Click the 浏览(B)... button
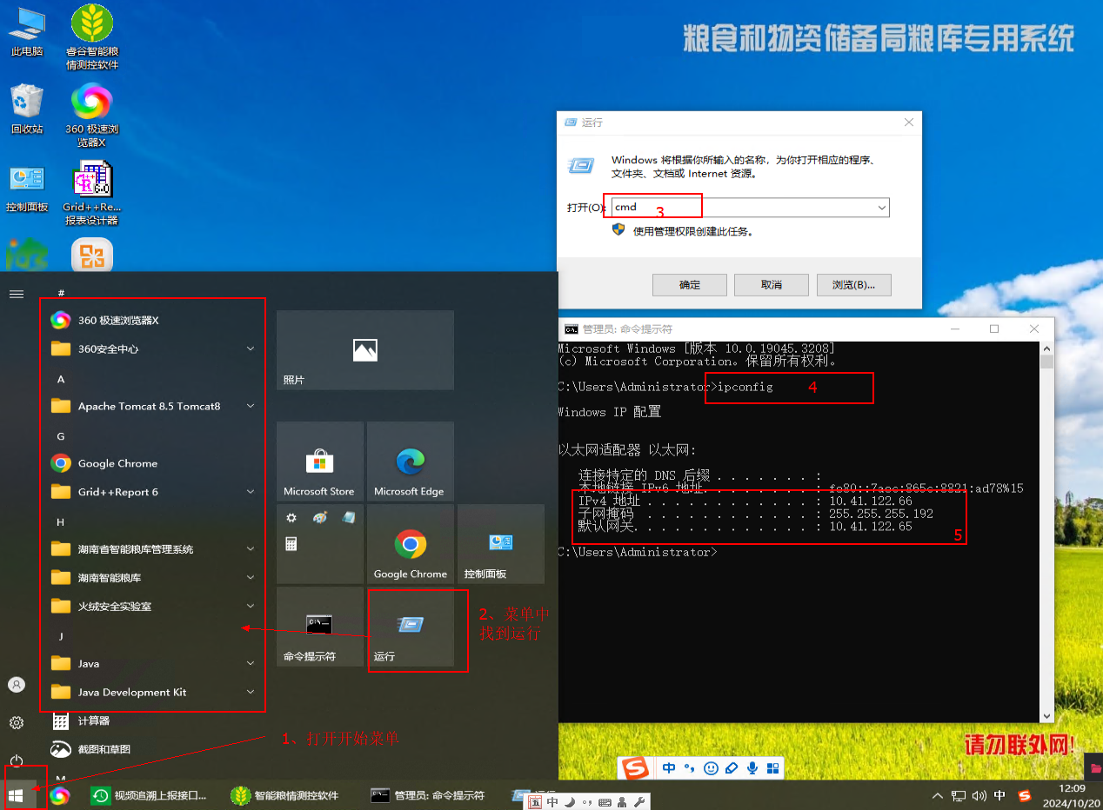1103x810 pixels. pos(852,284)
